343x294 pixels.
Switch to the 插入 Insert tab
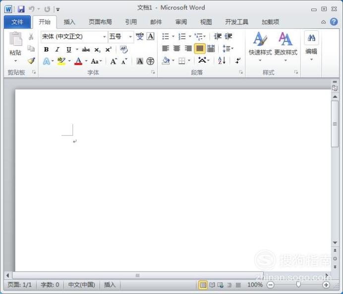69,22
